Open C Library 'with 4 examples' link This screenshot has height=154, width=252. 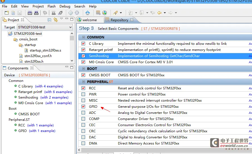point(49,86)
